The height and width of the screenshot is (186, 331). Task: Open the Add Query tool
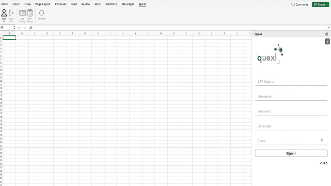(x=22, y=16)
